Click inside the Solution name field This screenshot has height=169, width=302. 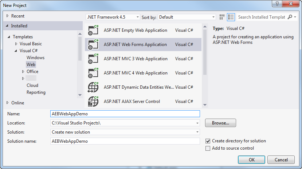pyautogui.click(x=125, y=141)
